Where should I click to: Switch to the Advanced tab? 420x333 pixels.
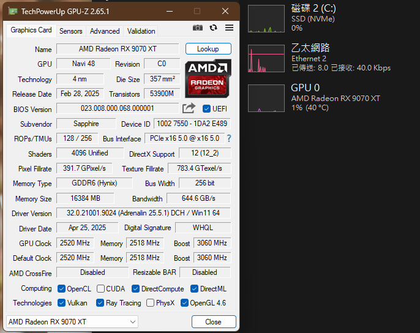tap(105, 31)
